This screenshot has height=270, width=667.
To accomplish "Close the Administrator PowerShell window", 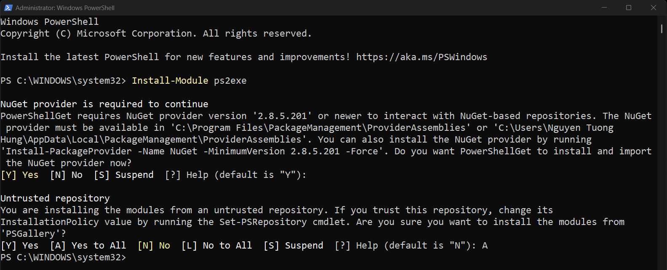I will pos(654,8).
